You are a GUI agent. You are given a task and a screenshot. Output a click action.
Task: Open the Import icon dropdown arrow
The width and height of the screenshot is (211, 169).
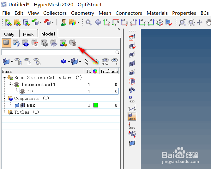click(41, 23)
